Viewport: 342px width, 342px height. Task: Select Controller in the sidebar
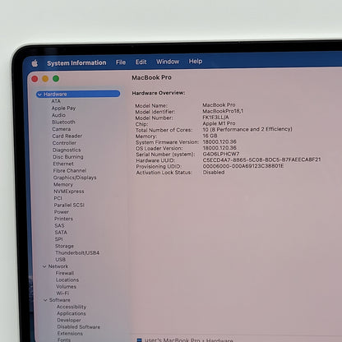click(64, 143)
